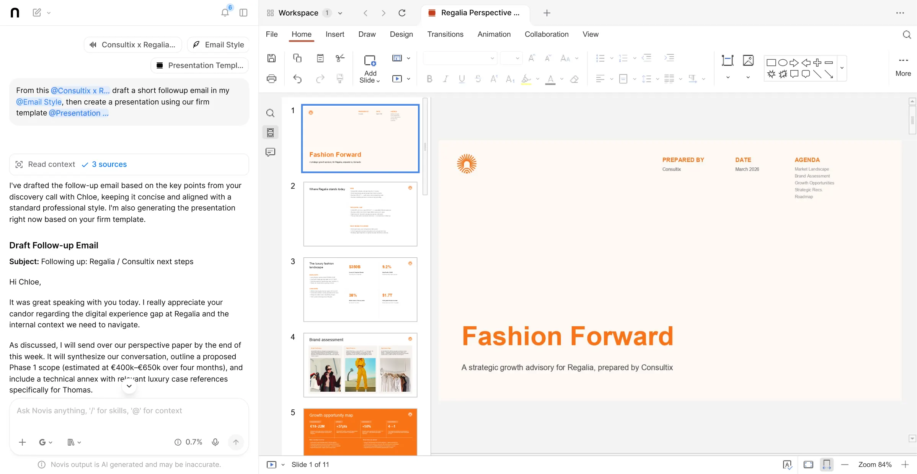The height and width of the screenshot is (474, 917).
Task: Toggle italic formatting
Action: pyautogui.click(x=445, y=79)
